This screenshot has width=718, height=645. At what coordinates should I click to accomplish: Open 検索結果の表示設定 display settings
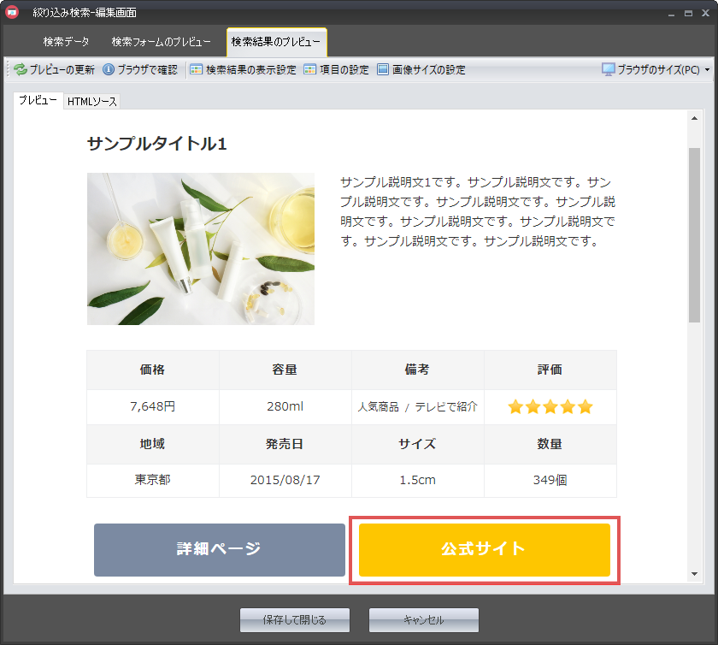click(243, 70)
